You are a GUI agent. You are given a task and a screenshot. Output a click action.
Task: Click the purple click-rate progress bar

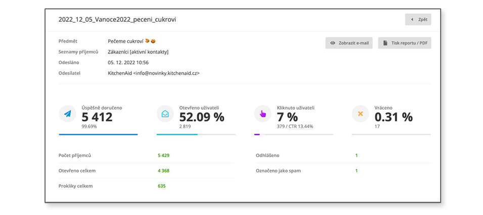click(x=257, y=135)
